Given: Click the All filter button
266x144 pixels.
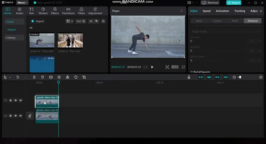Looking at the screenshot, I should pos(91,21).
